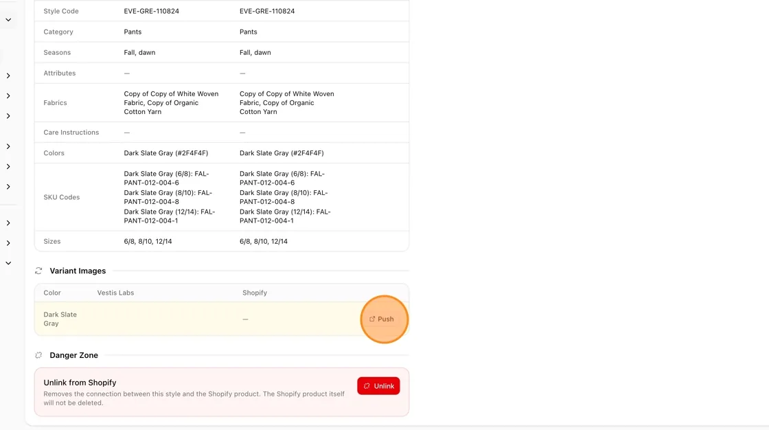Image resolution: width=769 pixels, height=430 pixels.
Task: Click the red Unlink button
Action: point(378,386)
